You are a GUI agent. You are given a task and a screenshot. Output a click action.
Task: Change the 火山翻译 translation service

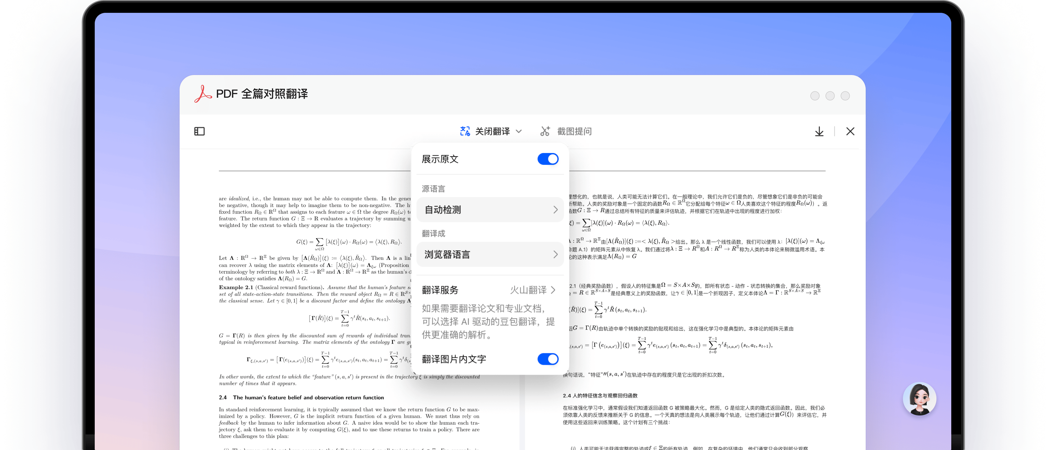pyautogui.click(x=532, y=290)
